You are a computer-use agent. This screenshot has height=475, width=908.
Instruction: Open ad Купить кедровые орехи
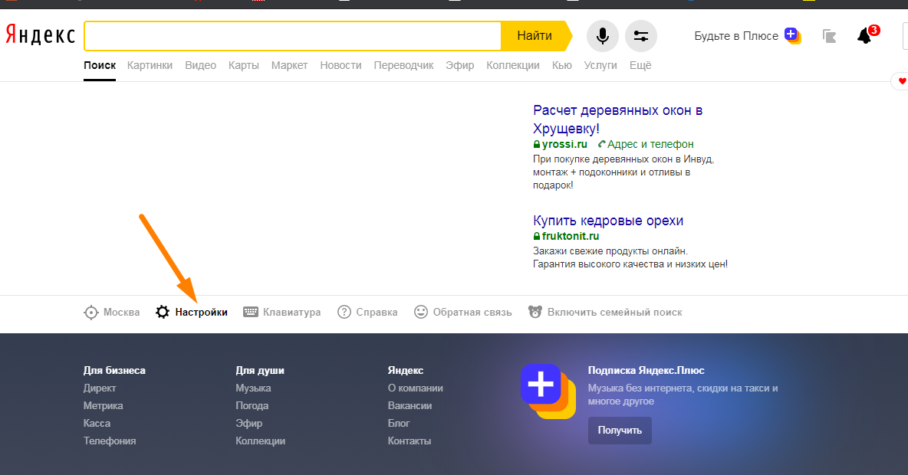pos(608,221)
